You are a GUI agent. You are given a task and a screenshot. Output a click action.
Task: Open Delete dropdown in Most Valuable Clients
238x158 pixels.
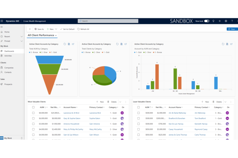coord(120,102)
